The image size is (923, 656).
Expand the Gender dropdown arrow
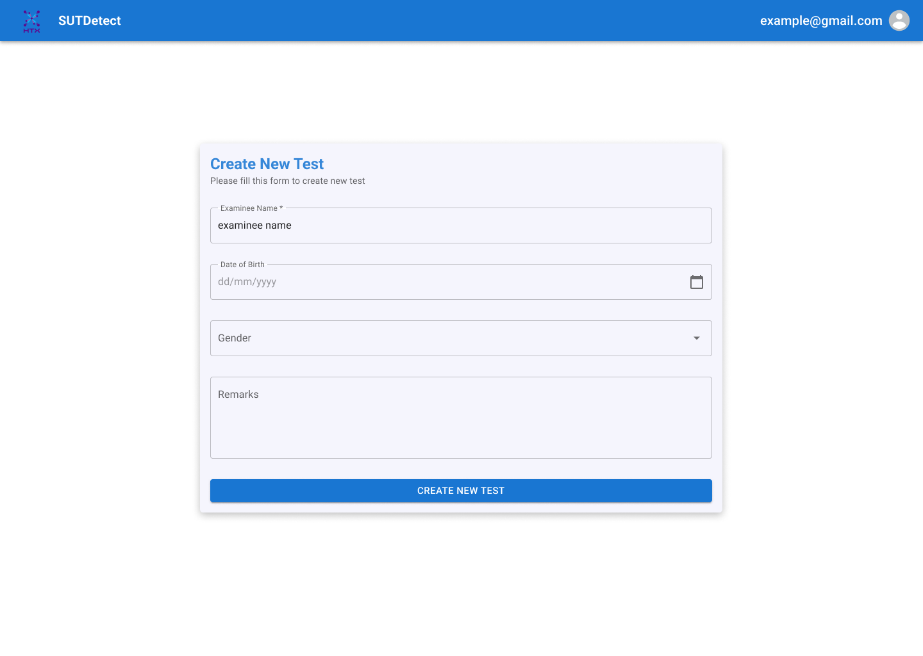click(x=696, y=338)
